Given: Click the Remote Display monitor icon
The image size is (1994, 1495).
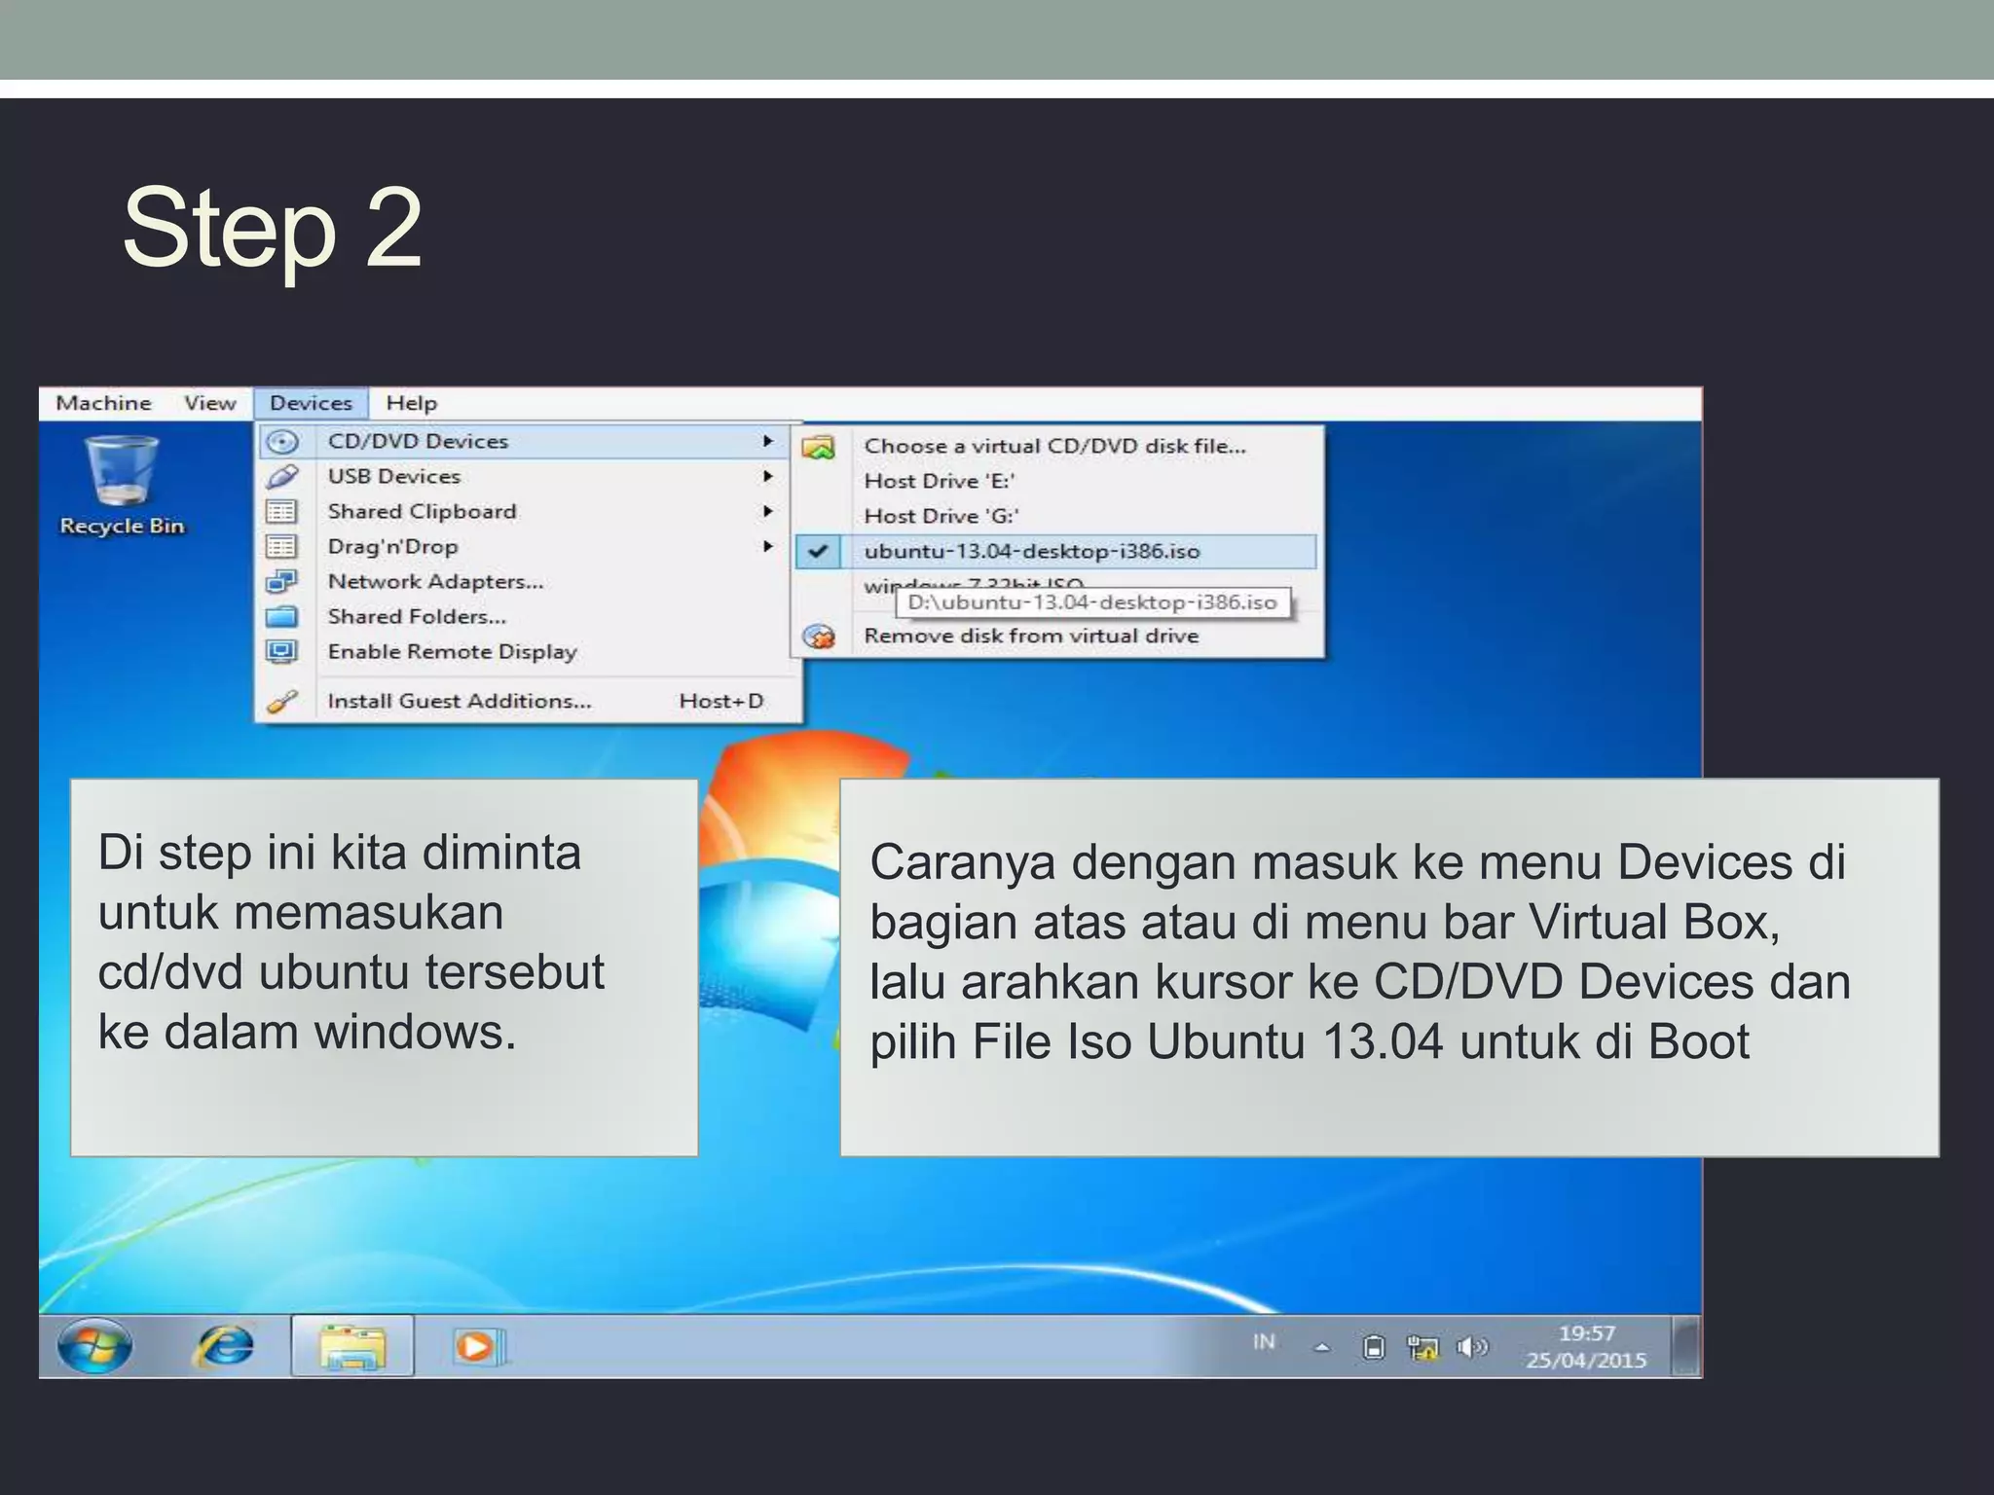Looking at the screenshot, I should (x=282, y=651).
